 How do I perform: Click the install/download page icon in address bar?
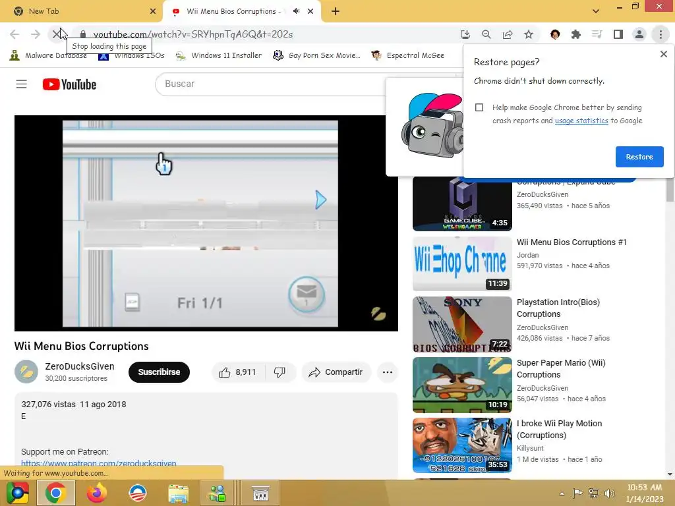[465, 34]
